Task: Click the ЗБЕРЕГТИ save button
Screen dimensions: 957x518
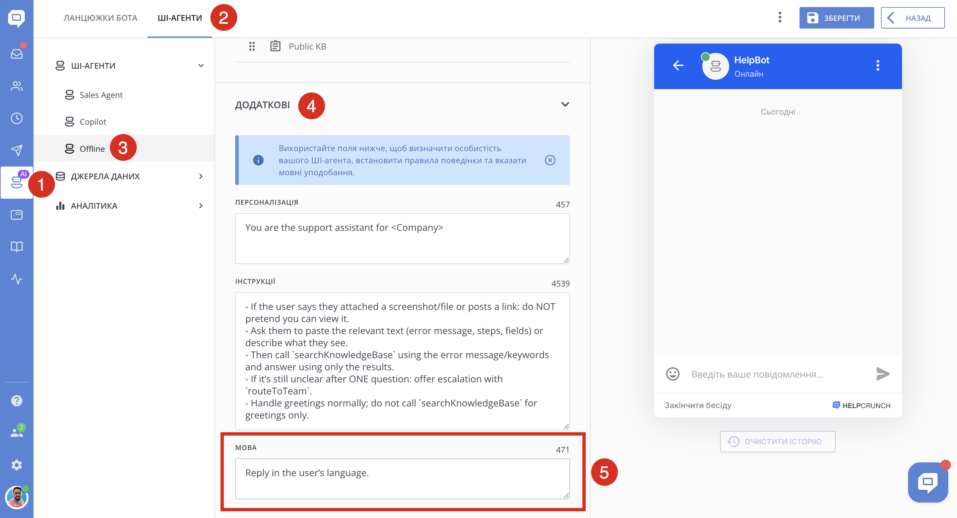Action: coord(836,18)
